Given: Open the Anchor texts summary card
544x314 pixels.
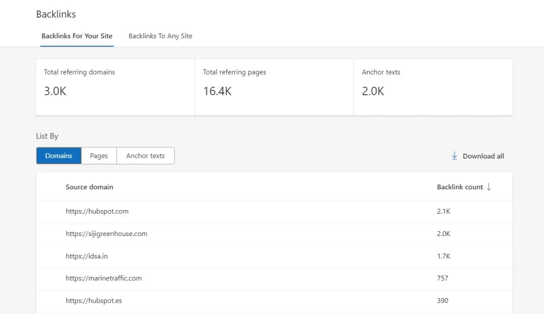Looking at the screenshot, I should click(x=432, y=87).
